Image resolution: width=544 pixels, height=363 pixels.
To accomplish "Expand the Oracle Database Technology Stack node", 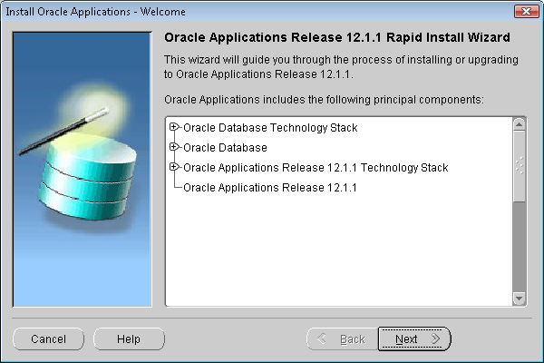I will 174,127.
